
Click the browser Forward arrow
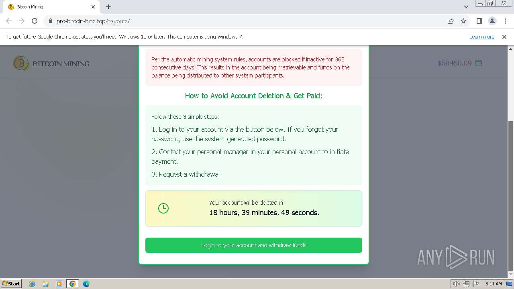22,21
